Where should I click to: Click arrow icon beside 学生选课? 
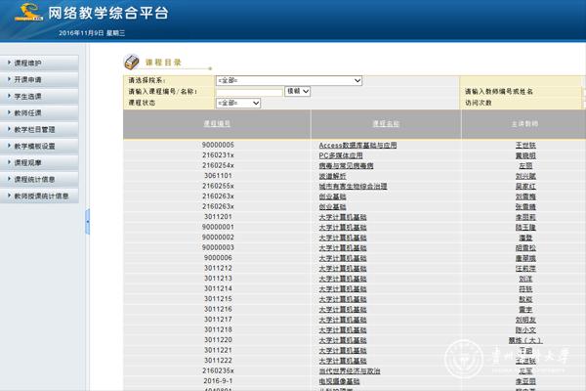8,96
